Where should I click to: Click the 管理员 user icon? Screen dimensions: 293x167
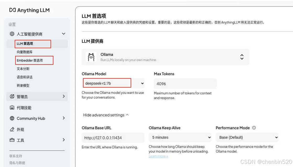click(x=12, y=96)
